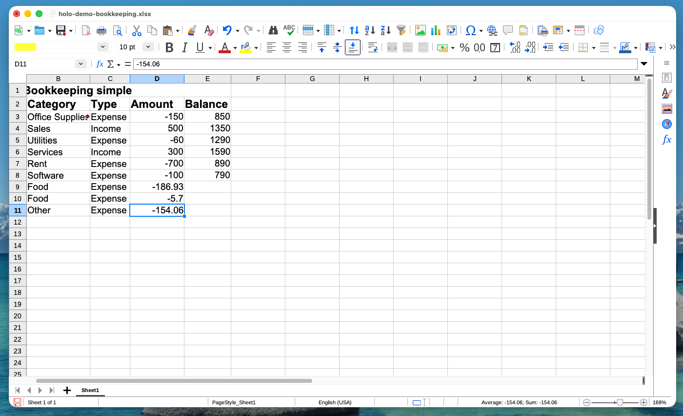The width and height of the screenshot is (683, 416).
Task: Toggle Italic formatting
Action: (x=184, y=47)
